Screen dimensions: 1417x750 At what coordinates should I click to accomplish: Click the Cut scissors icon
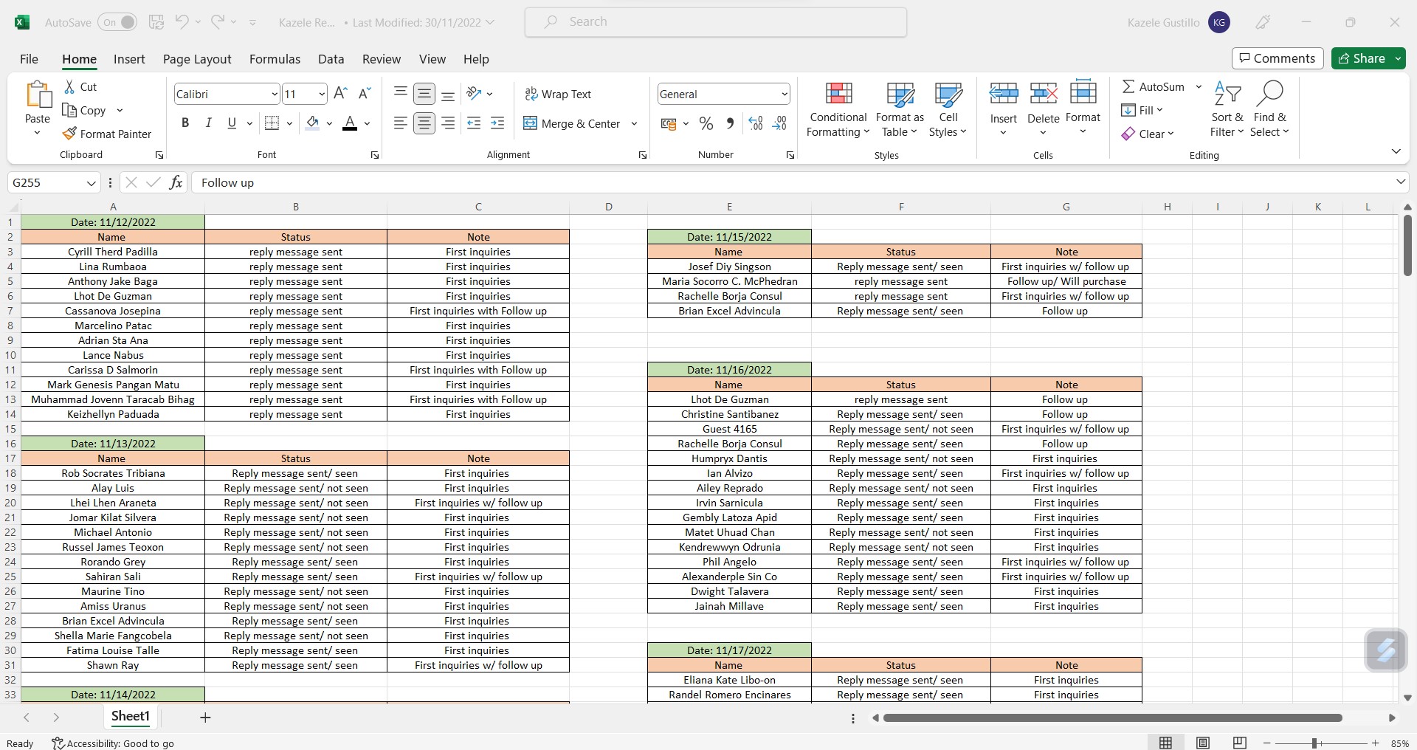pos(70,86)
